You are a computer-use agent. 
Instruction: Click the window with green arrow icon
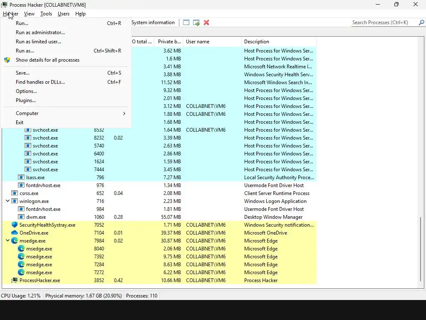tap(196, 22)
